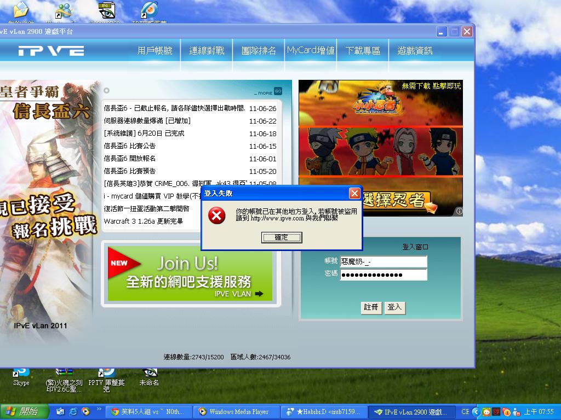Click the IPVE logo in the header
561x420 pixels.
tap(51, 51)
